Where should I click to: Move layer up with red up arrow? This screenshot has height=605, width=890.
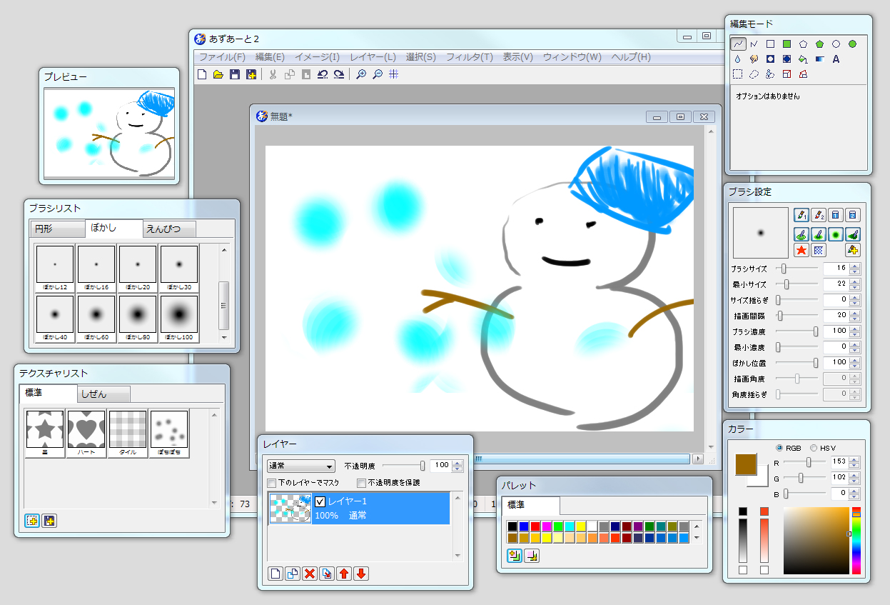point(344,574)
